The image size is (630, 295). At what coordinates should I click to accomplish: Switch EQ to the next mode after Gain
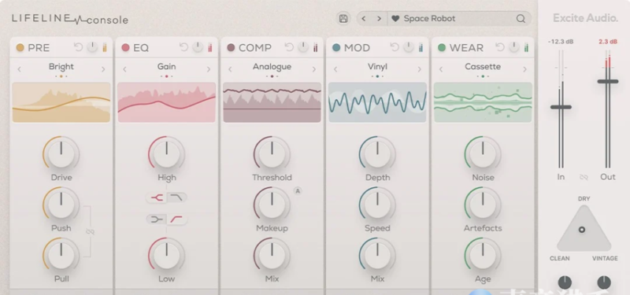(209, 69)
